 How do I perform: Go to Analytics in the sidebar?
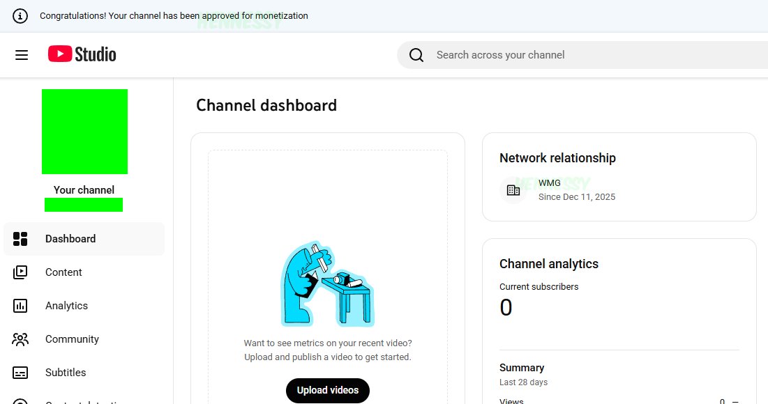point(84,306)
